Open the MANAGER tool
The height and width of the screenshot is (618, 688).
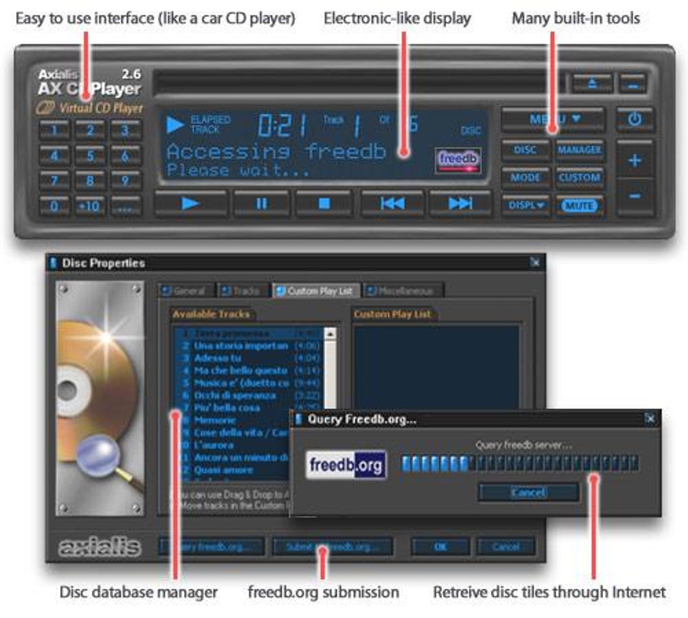click(x=579, y=150)
